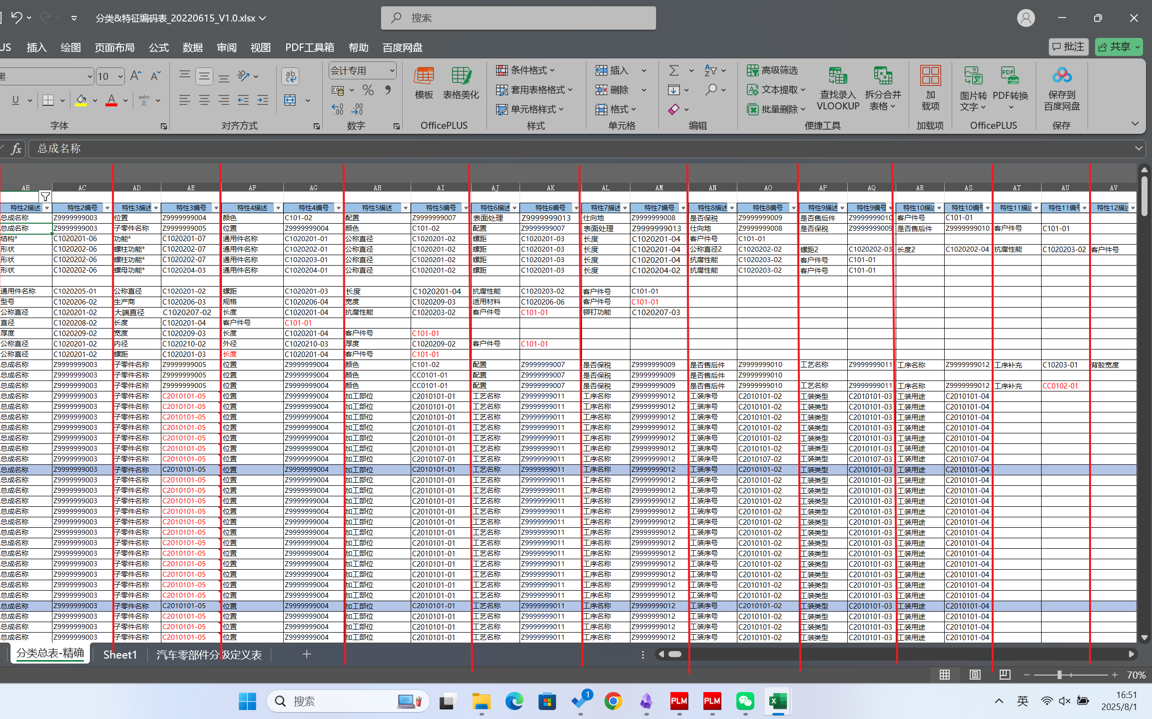Image resolution: width=1152 pixels, height=719 pixels.
Task: Click the 图片转文字 tool
Action: (973, 89)
